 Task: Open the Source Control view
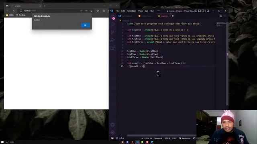[x=112, y=32]
